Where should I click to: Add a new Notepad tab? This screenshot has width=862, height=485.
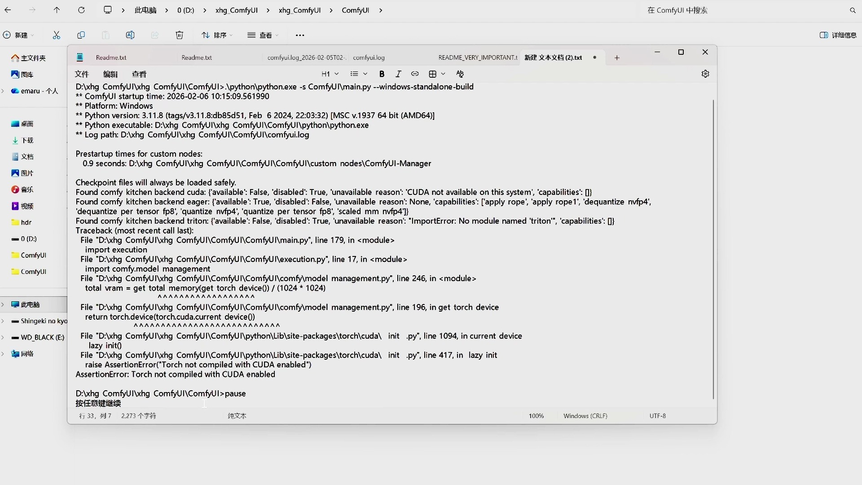(617, 57)
